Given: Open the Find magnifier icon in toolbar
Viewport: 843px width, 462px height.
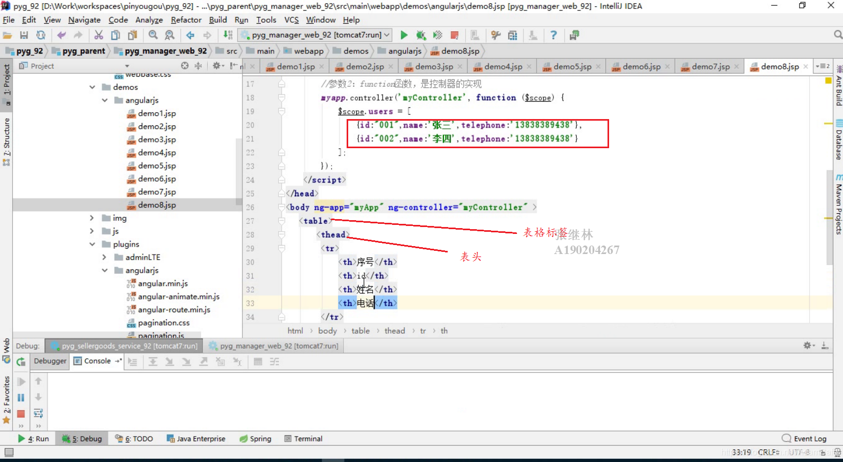Looking at the screenshot, I should 153,35.
